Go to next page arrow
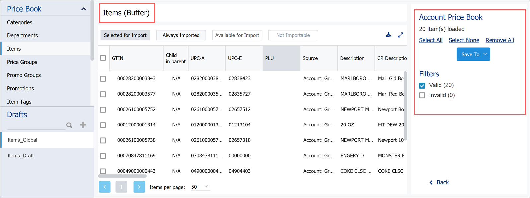This screenshot has width=530, height=198. point(139,187)
